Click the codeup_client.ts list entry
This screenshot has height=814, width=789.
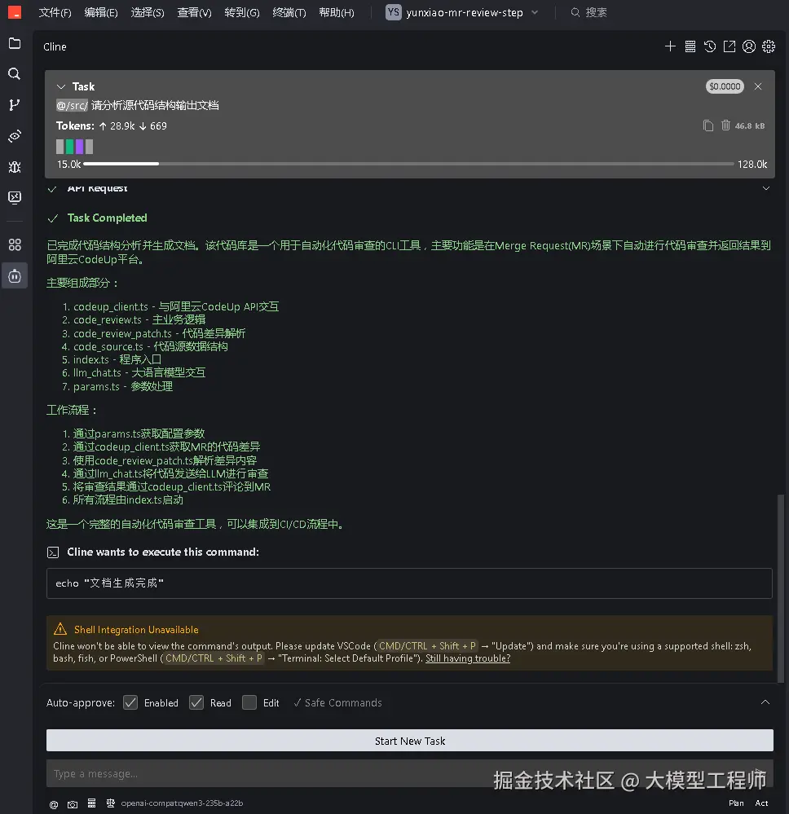point(176,307)
